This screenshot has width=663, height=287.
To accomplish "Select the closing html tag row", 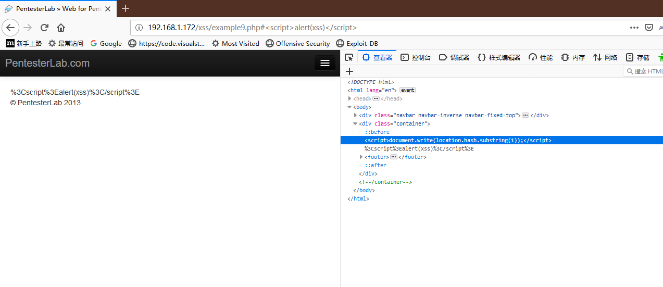I will click(x=358, y=198).
